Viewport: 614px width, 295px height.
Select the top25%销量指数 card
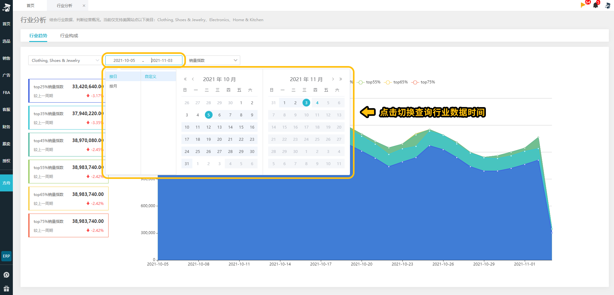pos(68,91)
